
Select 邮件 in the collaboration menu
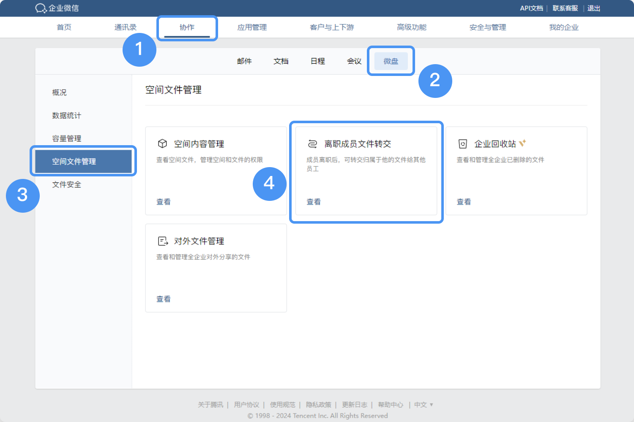pyautogui.click(x=244, y=61)
